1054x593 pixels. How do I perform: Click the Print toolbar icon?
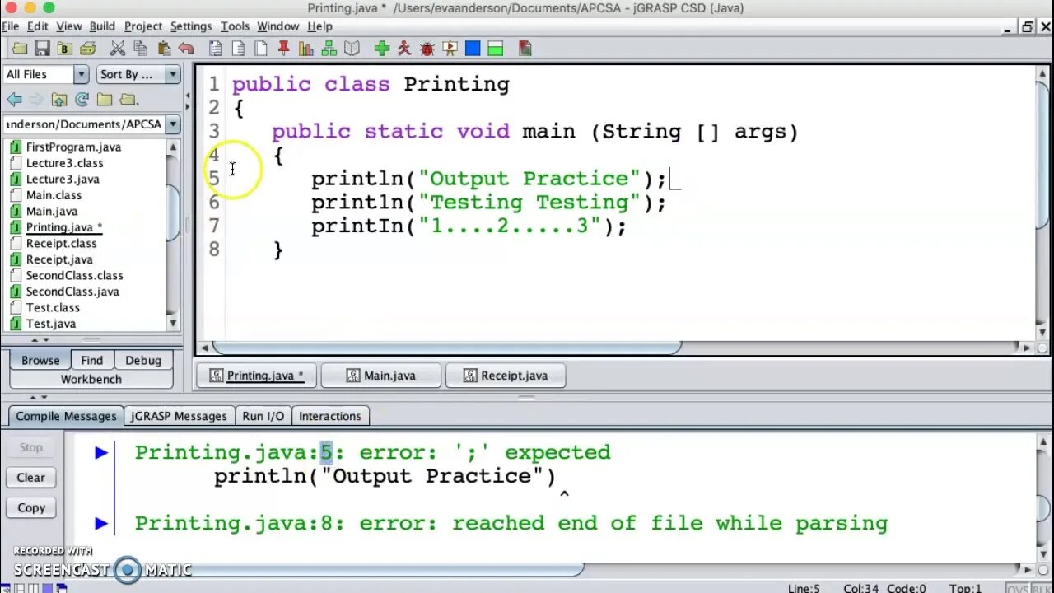coord(87,49)
